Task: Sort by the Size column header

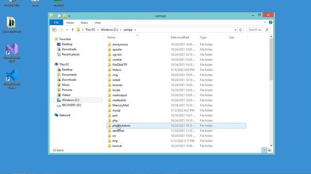Action: [231, 38]
